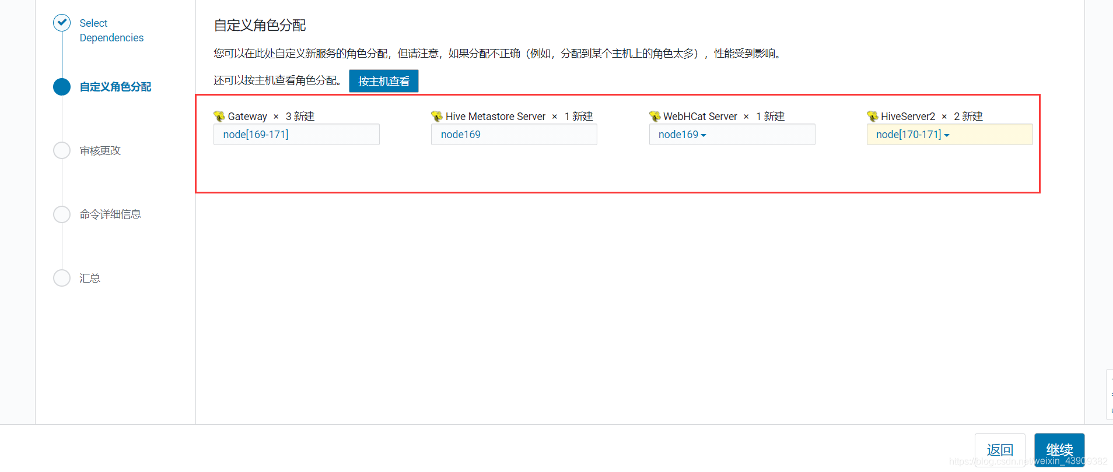Image resolution: width=1113 pixels, height=472 pixels.
Task: Click the Hive icon beside Gateway
Action: [219, 116]
